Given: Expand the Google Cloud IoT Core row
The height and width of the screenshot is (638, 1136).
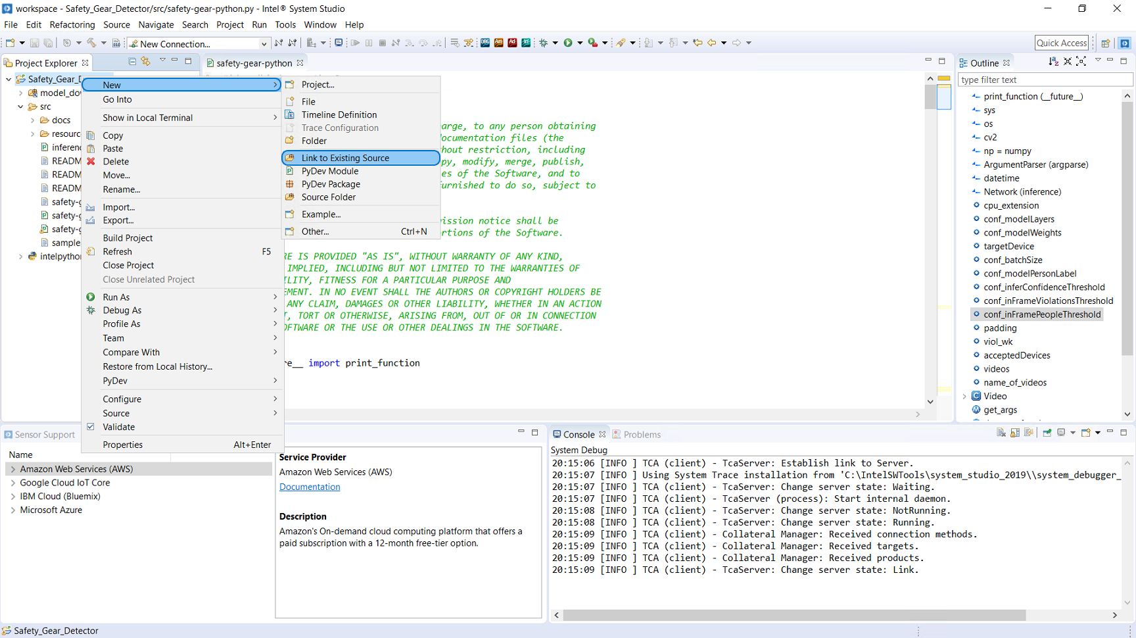Looking at the screenshot, I should pos(12,483).
